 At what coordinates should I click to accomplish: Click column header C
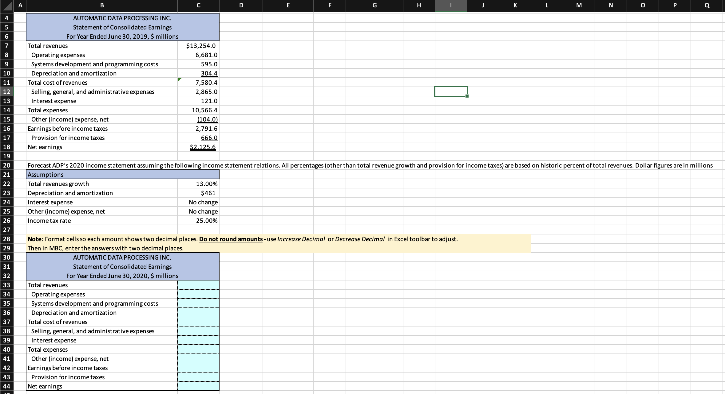coord(198,5)
